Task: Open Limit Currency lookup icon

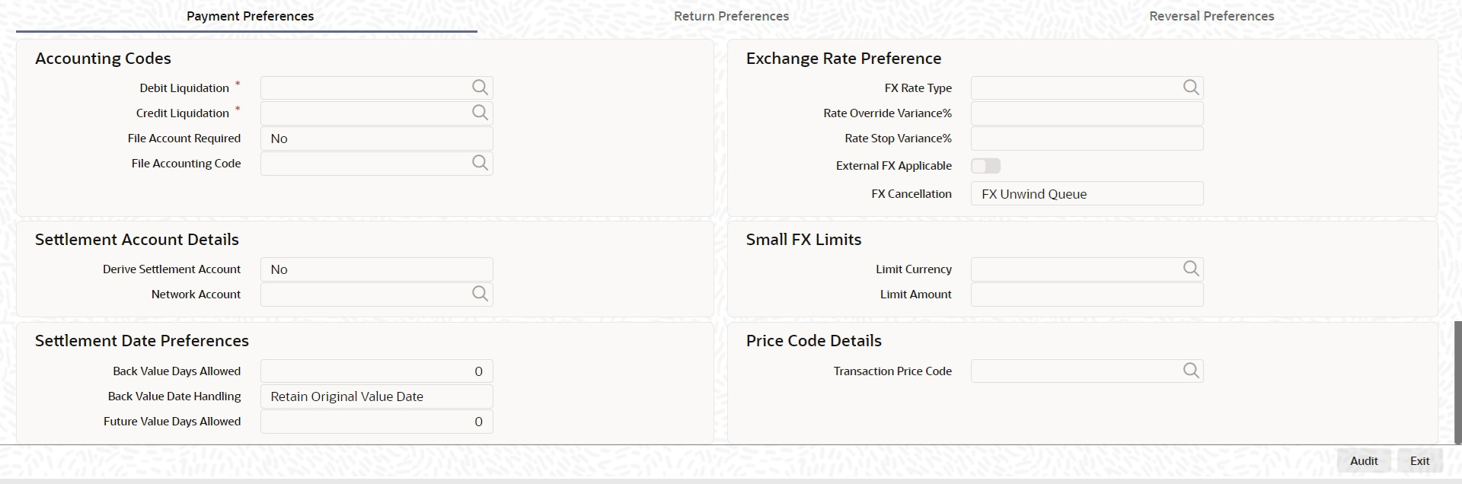Action: pyautogui.click(x=1191, y=269)
